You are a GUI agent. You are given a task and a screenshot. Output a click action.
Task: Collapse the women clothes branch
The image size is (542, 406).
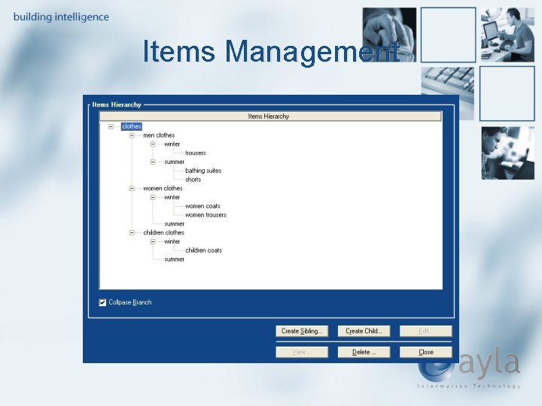point(132,189)
